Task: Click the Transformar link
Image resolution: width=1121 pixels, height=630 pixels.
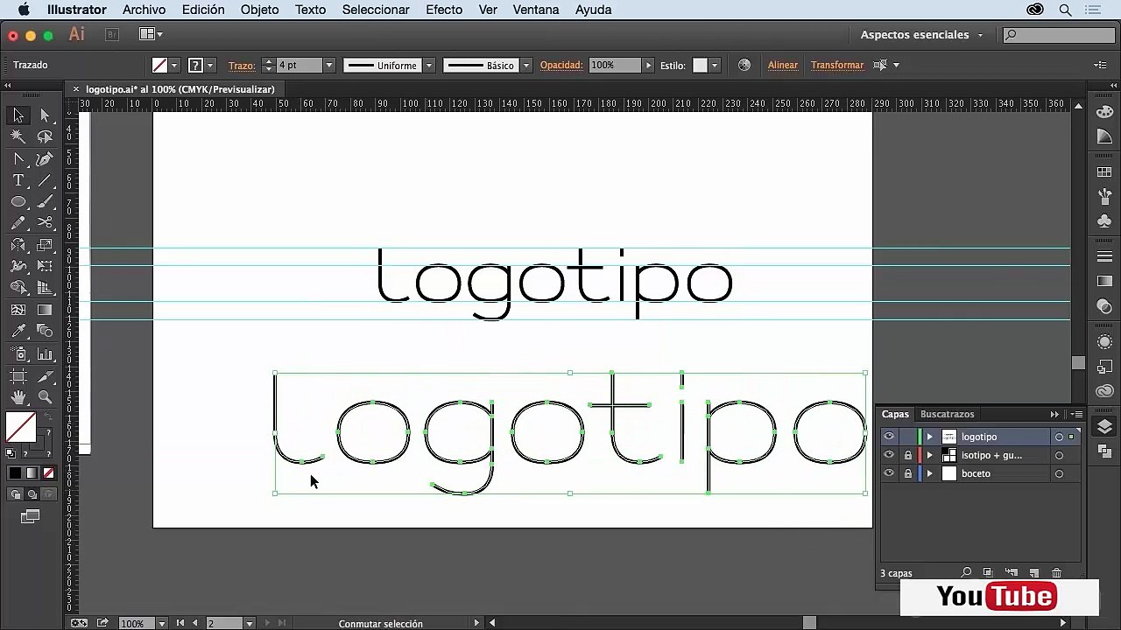Action: (837, 65)
